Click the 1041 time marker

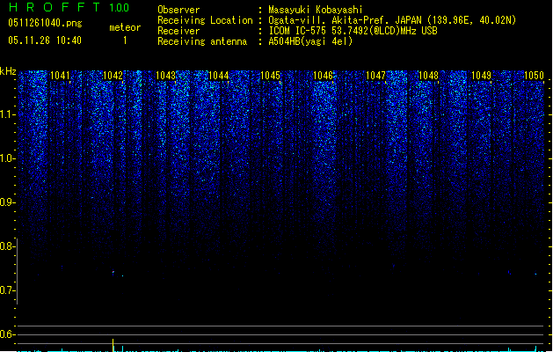pos(61,76)
